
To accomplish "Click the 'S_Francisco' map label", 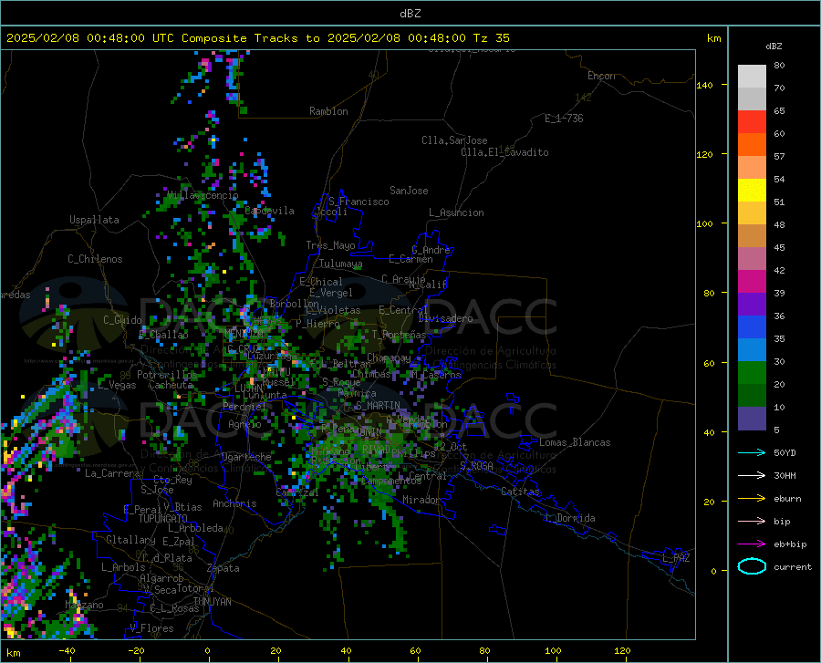I will pyautogui.click(x=359, y=202).
